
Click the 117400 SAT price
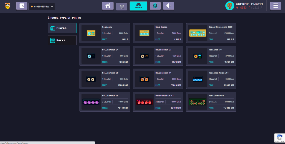[229, 108]
